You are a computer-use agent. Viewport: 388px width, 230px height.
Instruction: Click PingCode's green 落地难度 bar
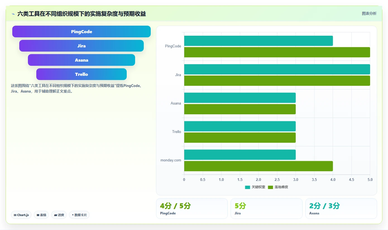coord(277,52)
